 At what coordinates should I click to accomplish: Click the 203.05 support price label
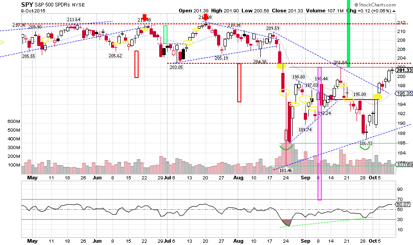tap(176, 67)
